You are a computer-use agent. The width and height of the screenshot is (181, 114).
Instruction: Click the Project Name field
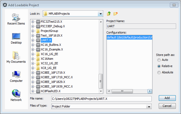(x=141, y=26)
